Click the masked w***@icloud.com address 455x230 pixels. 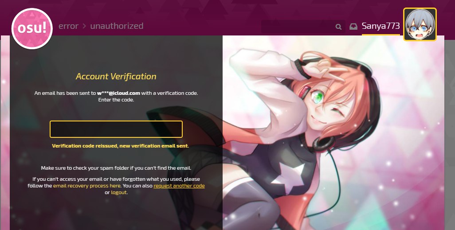[118, 93]
